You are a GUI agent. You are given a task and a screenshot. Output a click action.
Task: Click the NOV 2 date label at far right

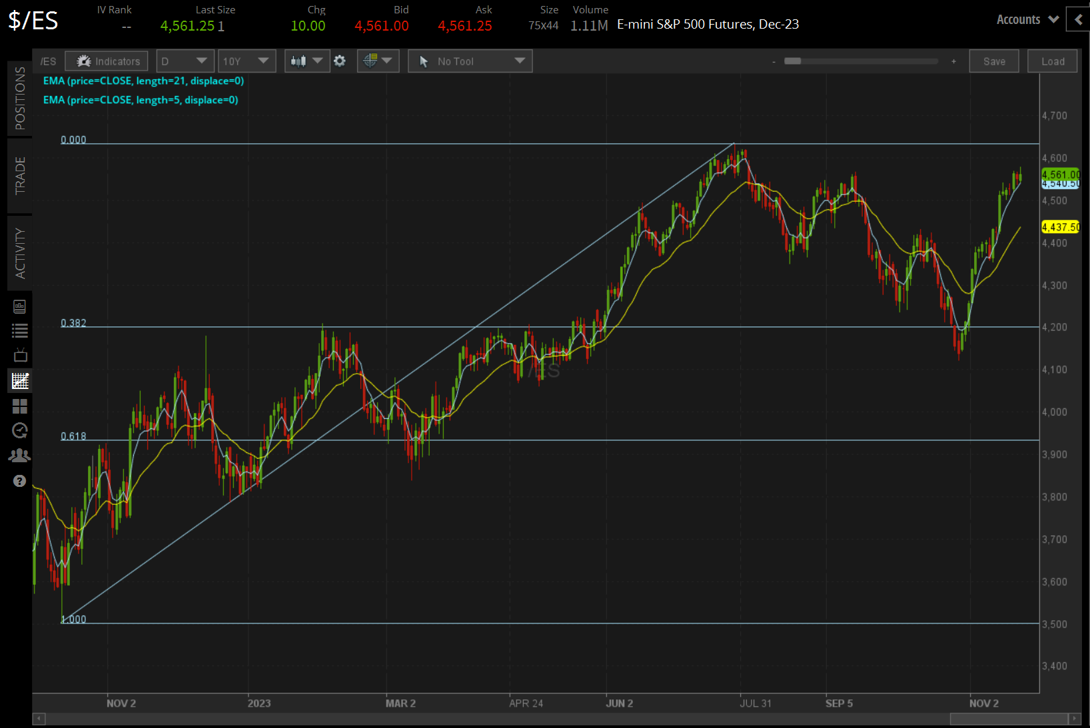pos(984,703)
